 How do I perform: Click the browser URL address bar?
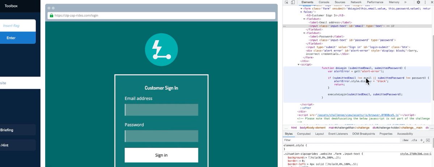[161, 16]
